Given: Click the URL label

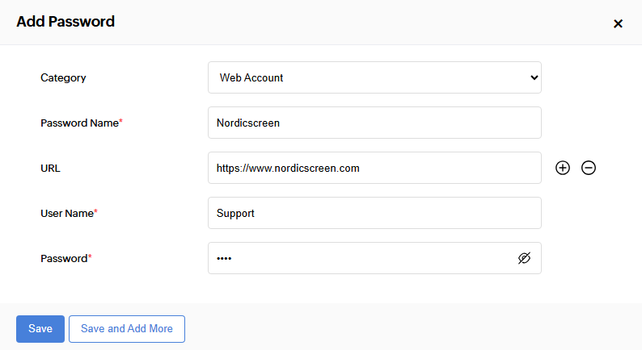Looking at the screenshot, I should tap(50, 169).
